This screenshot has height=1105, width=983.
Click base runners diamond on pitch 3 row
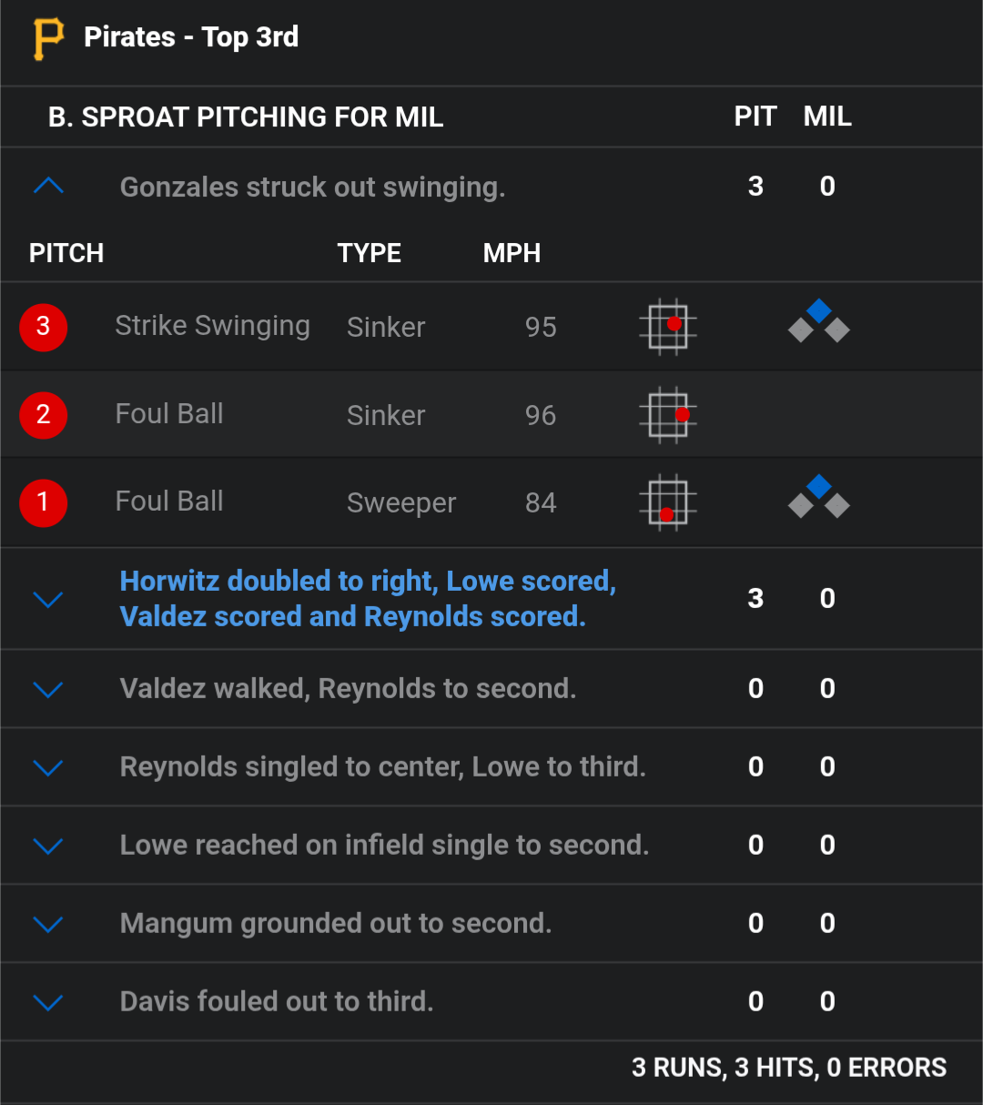[x=819, y=320]
